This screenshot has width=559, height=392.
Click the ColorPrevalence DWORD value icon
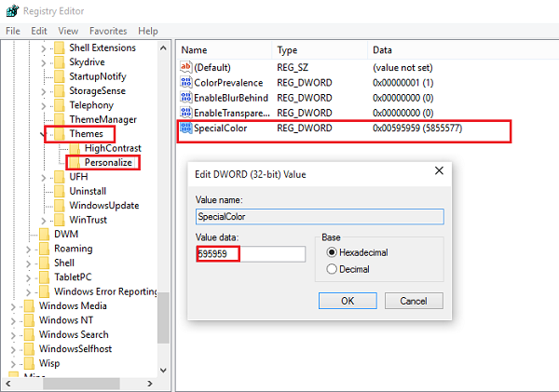[185, 82]
